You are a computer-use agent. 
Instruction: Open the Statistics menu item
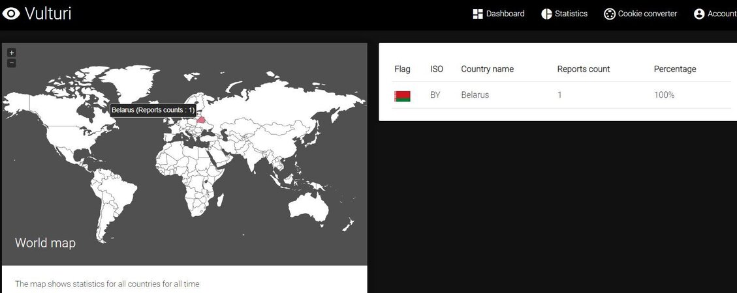pos(564,14)
